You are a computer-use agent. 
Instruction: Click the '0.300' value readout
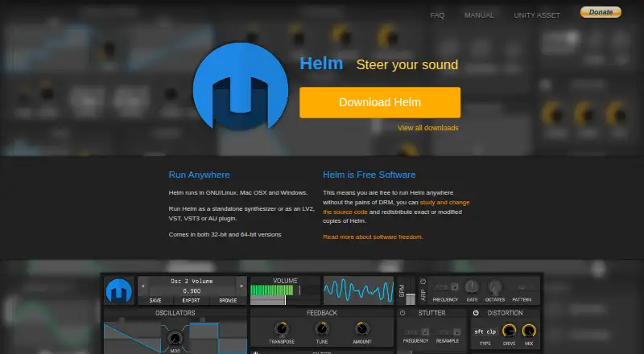tap(192, 290)
